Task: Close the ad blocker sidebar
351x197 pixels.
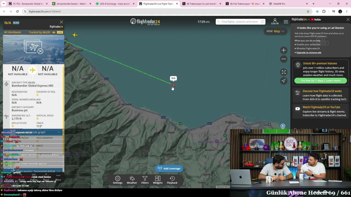Action: [x=348, y=20]
